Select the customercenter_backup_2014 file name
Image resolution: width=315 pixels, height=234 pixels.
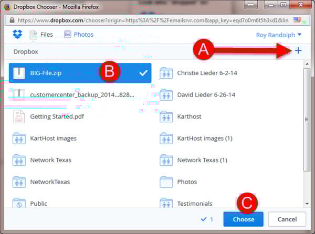pos(82,95)
